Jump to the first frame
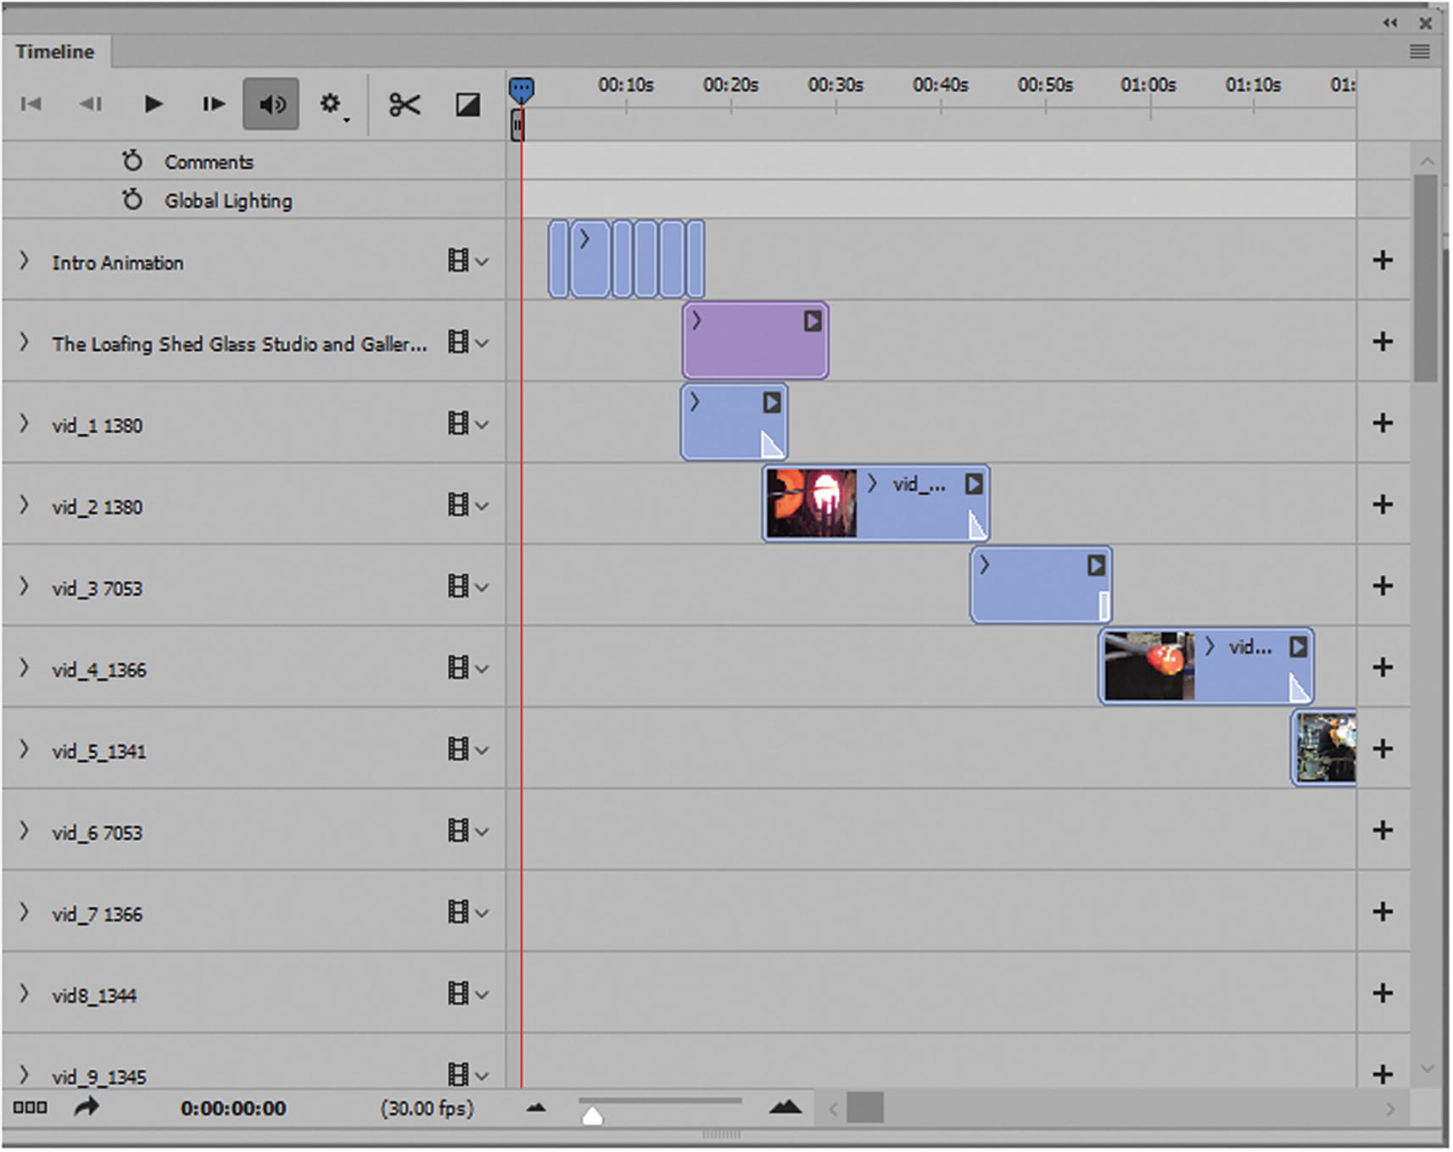Viewport: 1453px width, 1152px height. (31, 104)
